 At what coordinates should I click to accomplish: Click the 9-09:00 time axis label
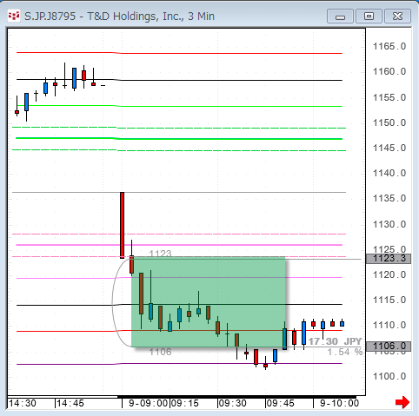(149, 403)
